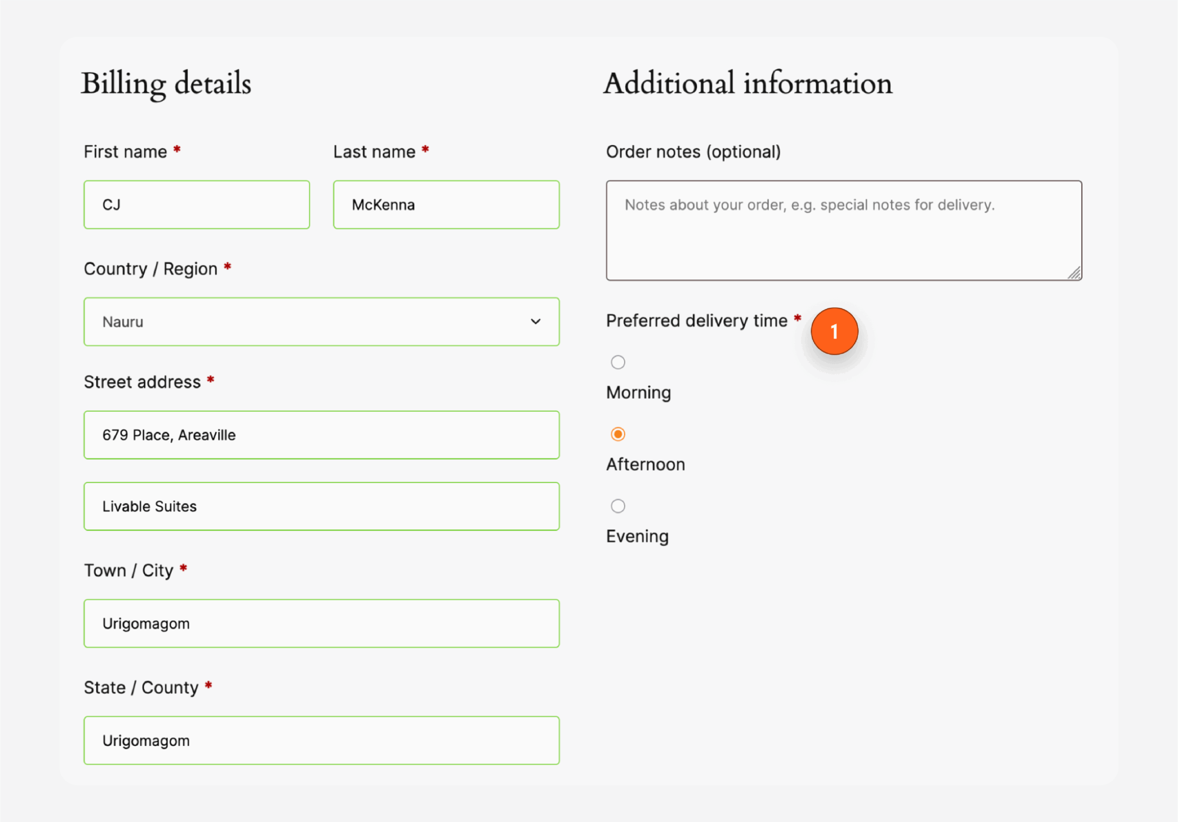Click the State / County field

pyautogui.click(x=322, y=740)
